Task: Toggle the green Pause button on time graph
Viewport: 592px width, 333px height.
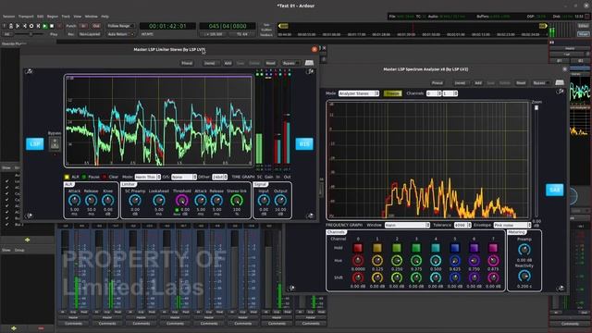Action: click(x=84, y=177)
